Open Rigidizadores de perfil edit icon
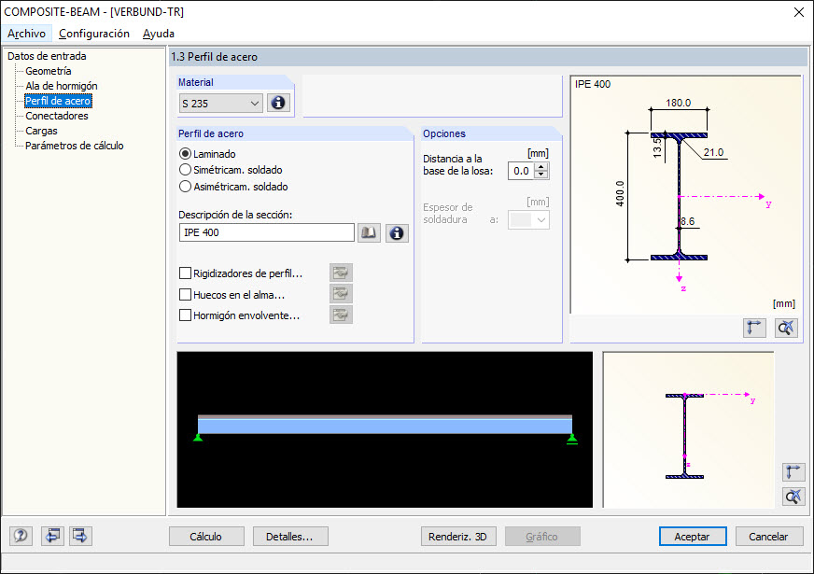814x574 pixels. 341,273
